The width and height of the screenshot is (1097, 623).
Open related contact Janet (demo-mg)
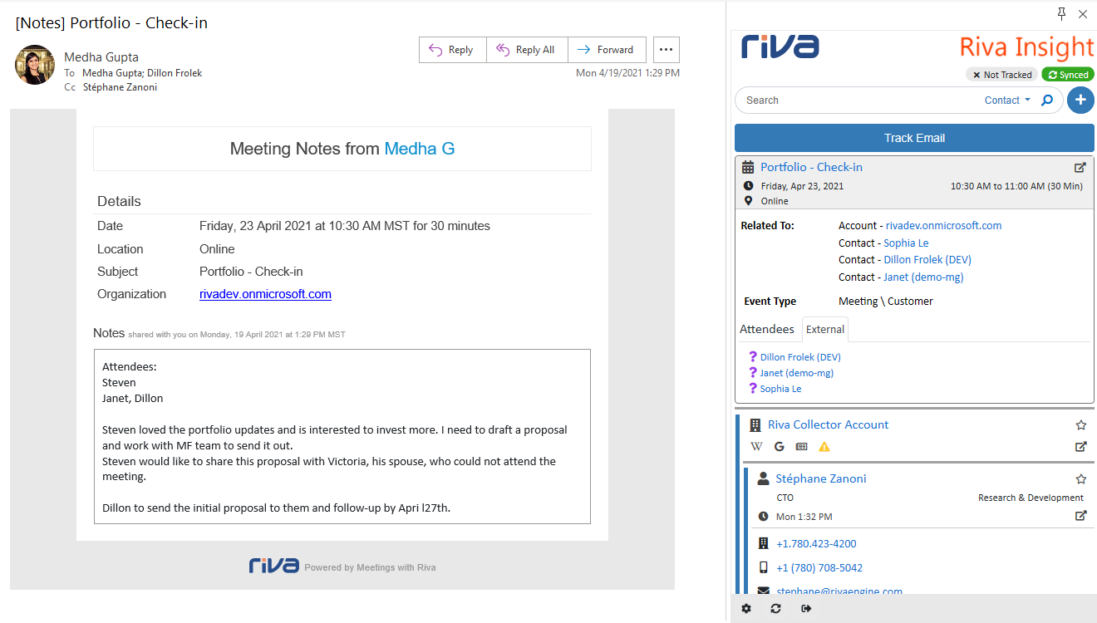[x=923, y=277]
